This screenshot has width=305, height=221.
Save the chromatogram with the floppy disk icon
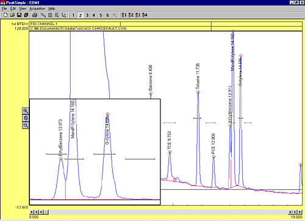coord(19,15)
